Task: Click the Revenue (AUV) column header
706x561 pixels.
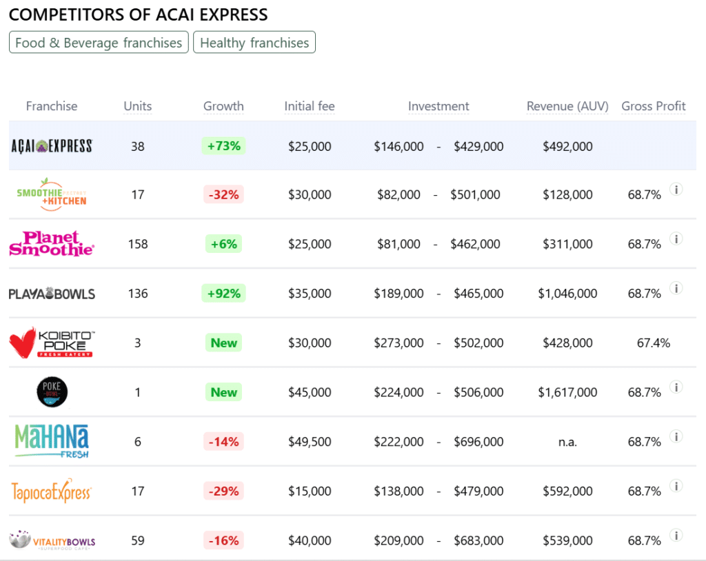Action: pyautogui.click(x=567, y=106)
